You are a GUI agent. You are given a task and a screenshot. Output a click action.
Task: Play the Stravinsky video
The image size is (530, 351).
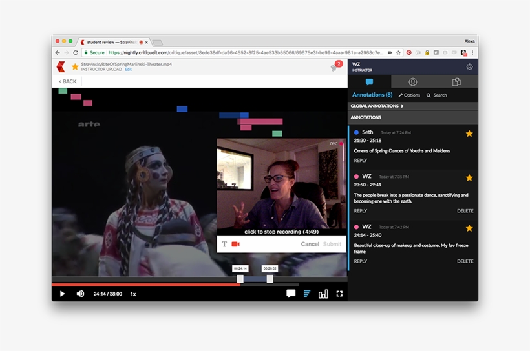pyautogui.click(x=62, y=294)
